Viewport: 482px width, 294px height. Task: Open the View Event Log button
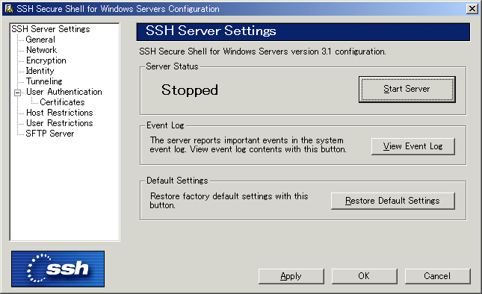(x=413, y=146)
